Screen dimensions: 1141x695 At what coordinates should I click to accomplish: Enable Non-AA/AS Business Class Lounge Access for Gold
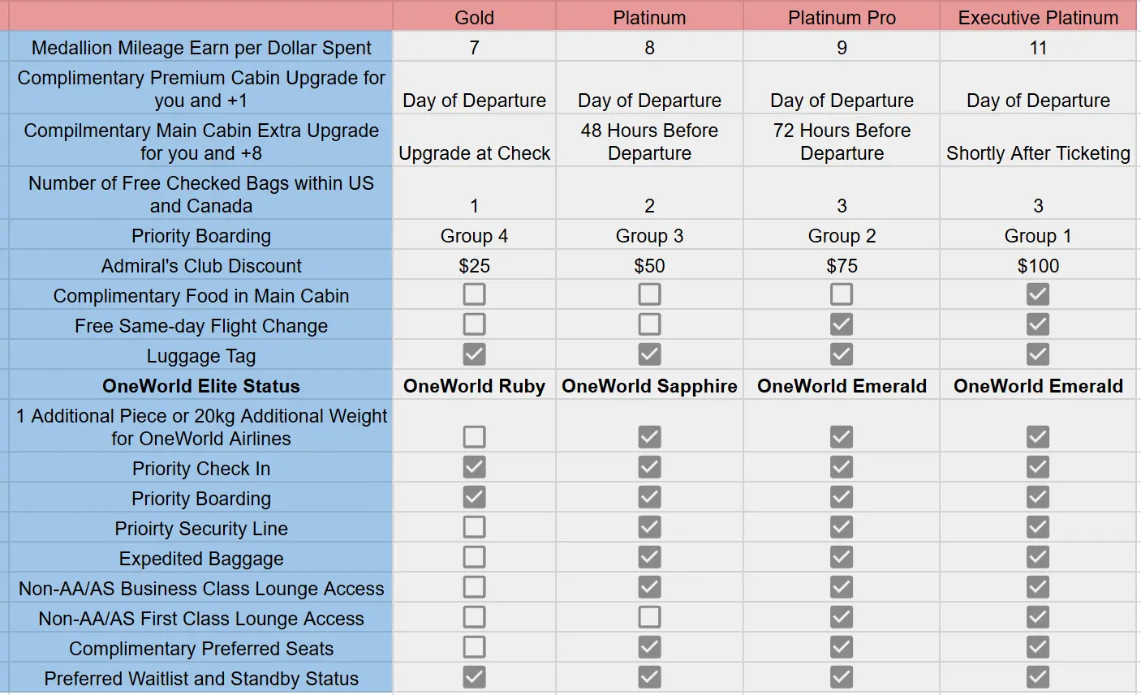pyautogui.click(x=474, y=587)
